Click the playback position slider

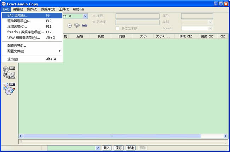coord(21,142)
